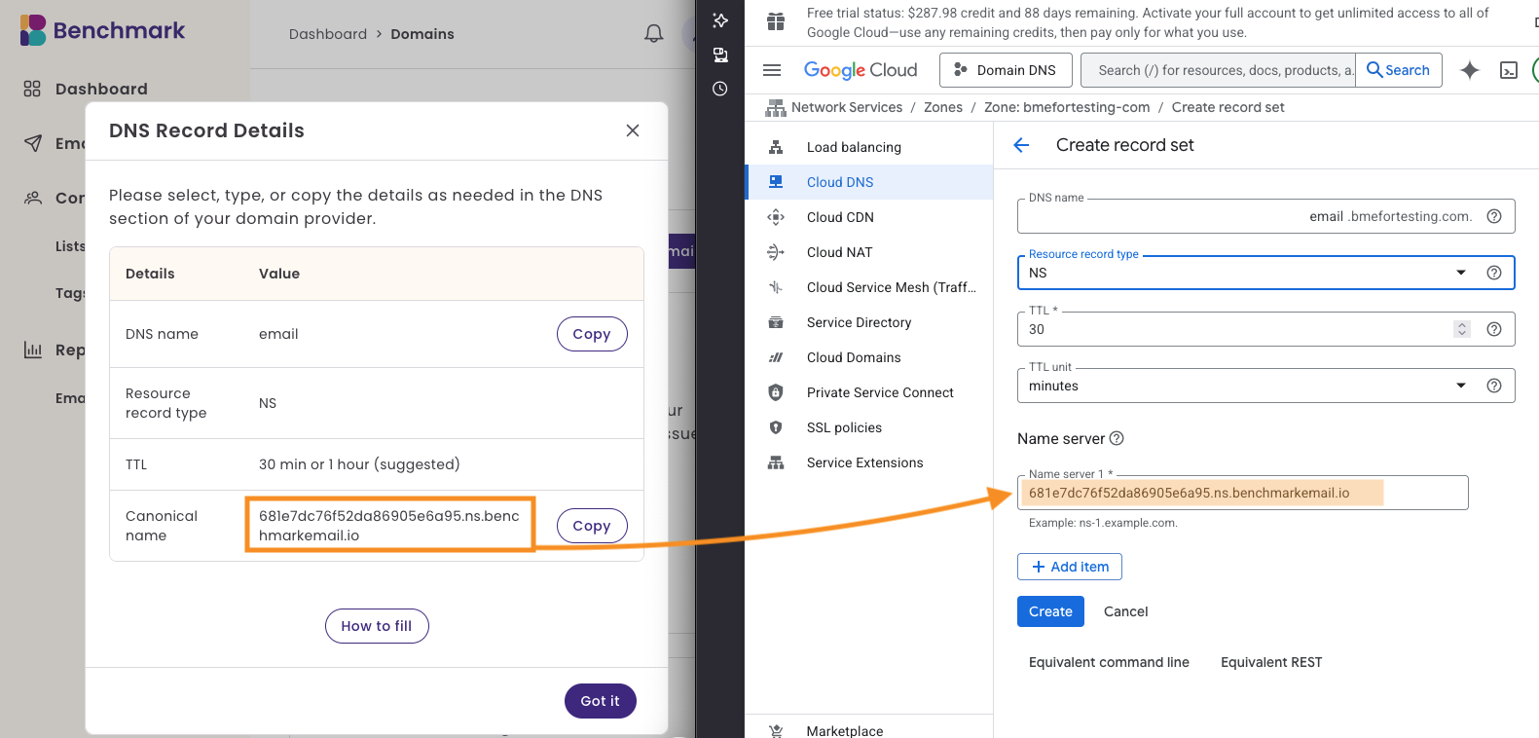Click the save icon in dark side strip

click(x=720, y=55)
